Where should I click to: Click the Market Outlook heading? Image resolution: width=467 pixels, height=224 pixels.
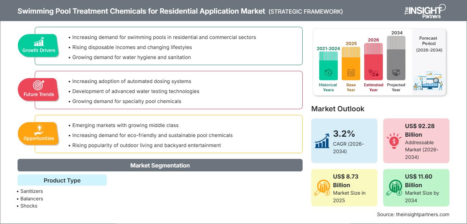[338, 109]
